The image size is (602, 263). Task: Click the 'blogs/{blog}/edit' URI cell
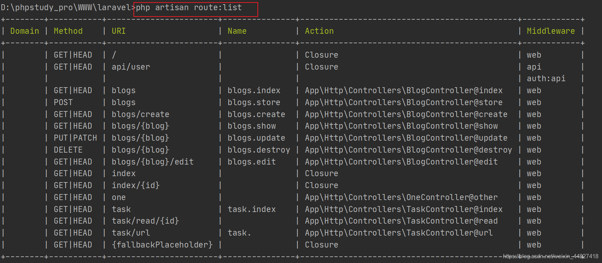(x=152, y=162)
